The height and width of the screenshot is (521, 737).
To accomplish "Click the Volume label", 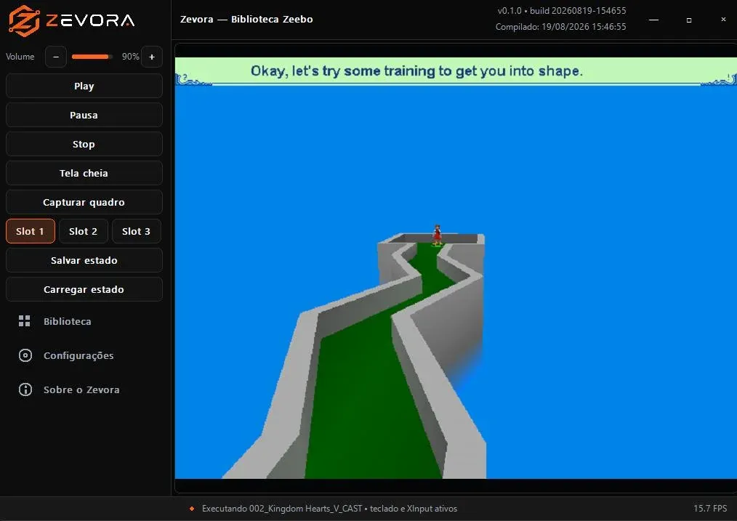I will [x=20, y=57].
